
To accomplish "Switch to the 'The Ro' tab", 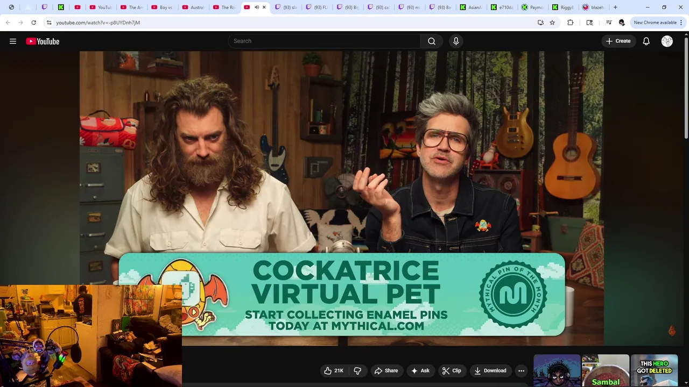I will [x=224, y=8].
